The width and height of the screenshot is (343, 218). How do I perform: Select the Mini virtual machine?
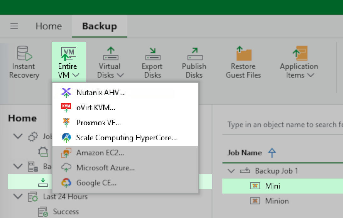274,186
